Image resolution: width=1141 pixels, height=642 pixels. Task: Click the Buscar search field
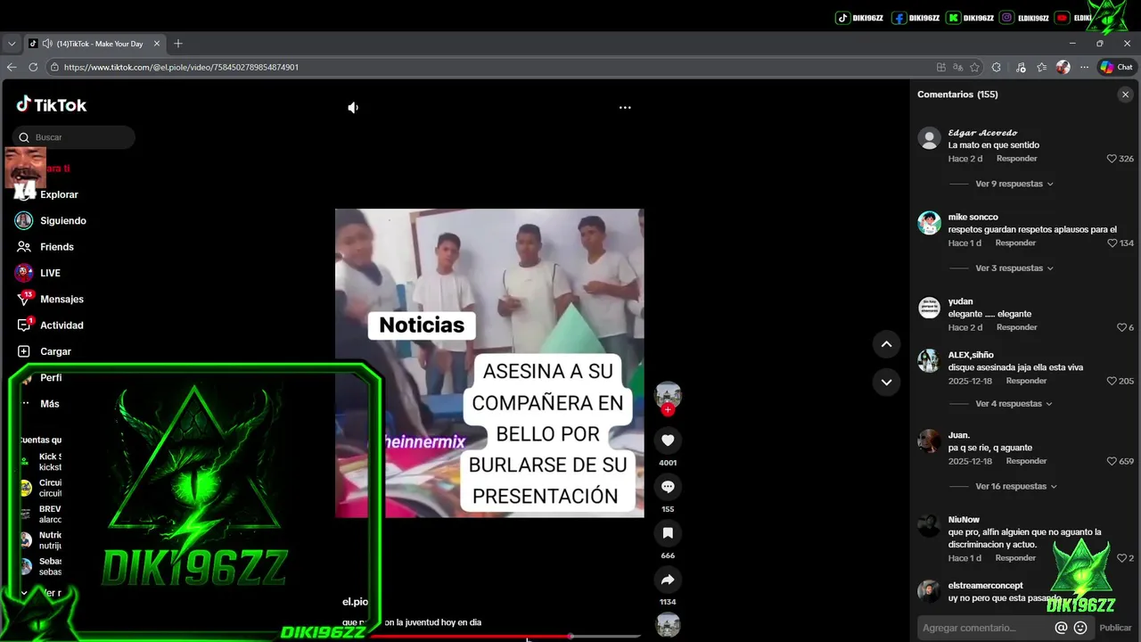(74, 137)
